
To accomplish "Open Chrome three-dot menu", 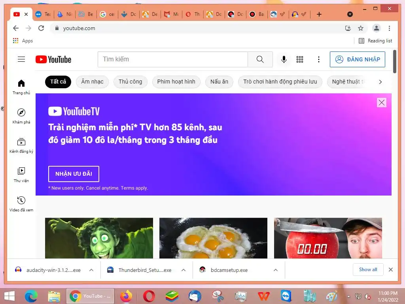I will [x=389, y=28].
